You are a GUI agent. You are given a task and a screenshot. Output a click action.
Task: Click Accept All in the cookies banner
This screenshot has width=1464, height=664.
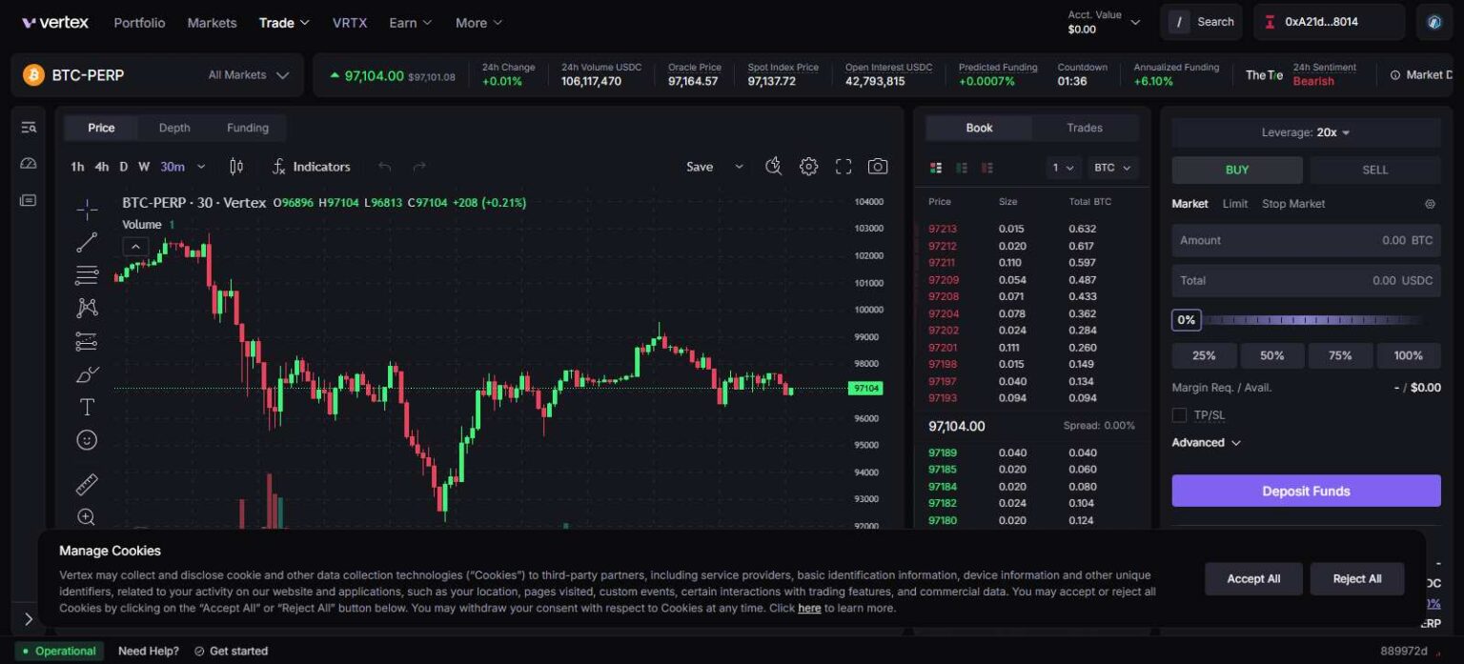[1252, 578]
